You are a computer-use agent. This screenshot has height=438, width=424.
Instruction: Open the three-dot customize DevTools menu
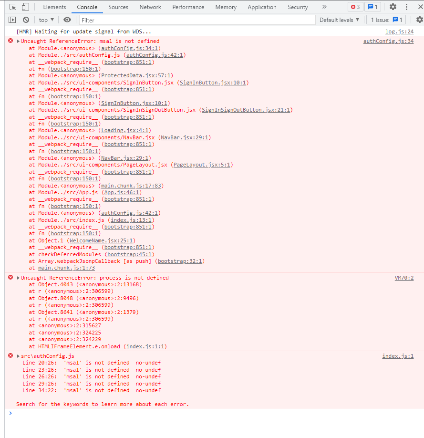(x=407, y=7)
